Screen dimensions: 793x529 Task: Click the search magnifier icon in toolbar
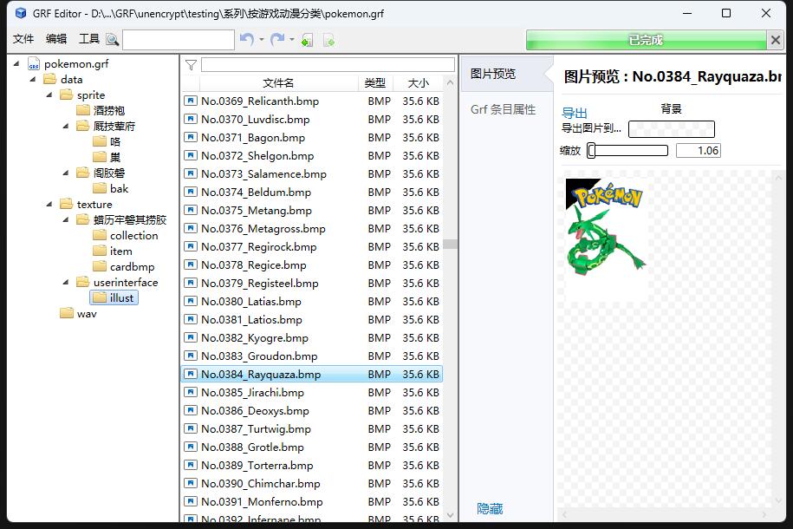pyautogui.click(x=112, y=40)
